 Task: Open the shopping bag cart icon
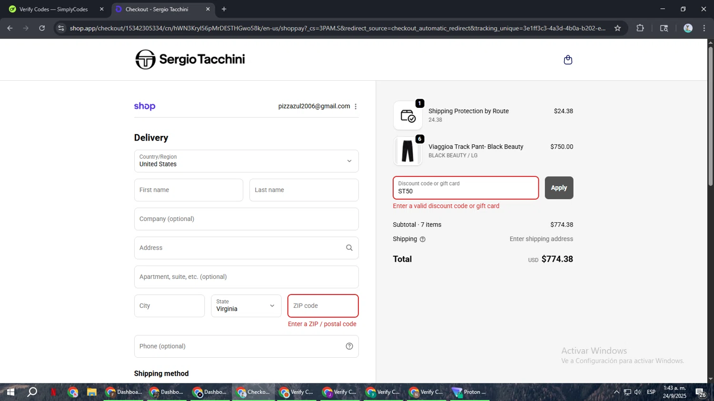[568, 60]
